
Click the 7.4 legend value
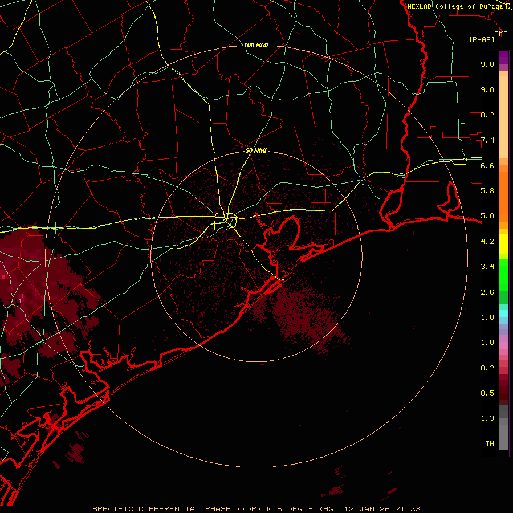(x=487, y=140)
